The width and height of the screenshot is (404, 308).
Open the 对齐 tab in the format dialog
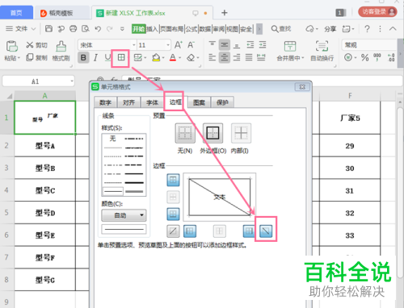pos(128,102)
